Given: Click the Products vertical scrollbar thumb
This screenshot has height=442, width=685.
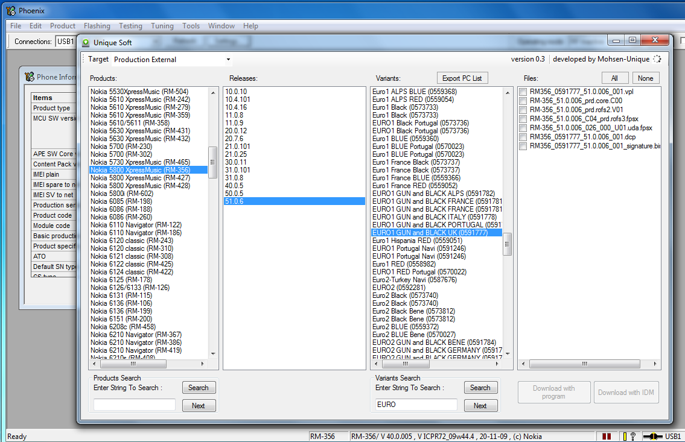Looking at the screenshot, I should (213, 162).
